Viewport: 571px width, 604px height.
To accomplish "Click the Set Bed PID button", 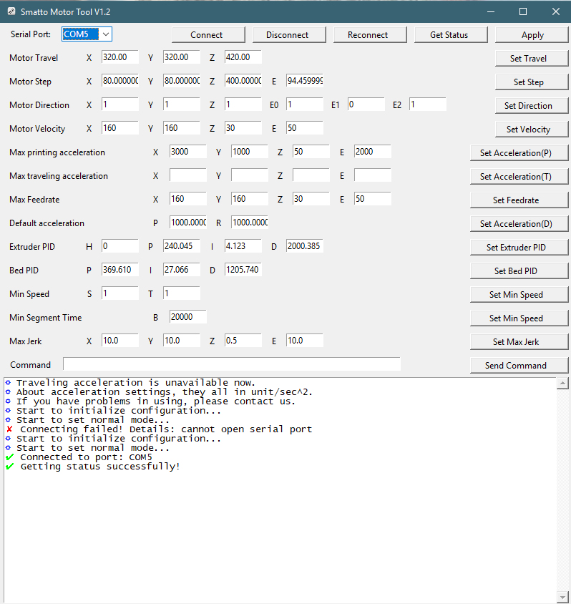I will [x=519, y=271].
